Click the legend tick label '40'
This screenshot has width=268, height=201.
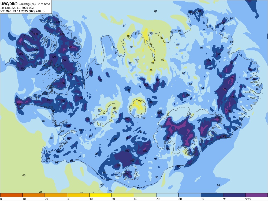(x=91, y=199)
